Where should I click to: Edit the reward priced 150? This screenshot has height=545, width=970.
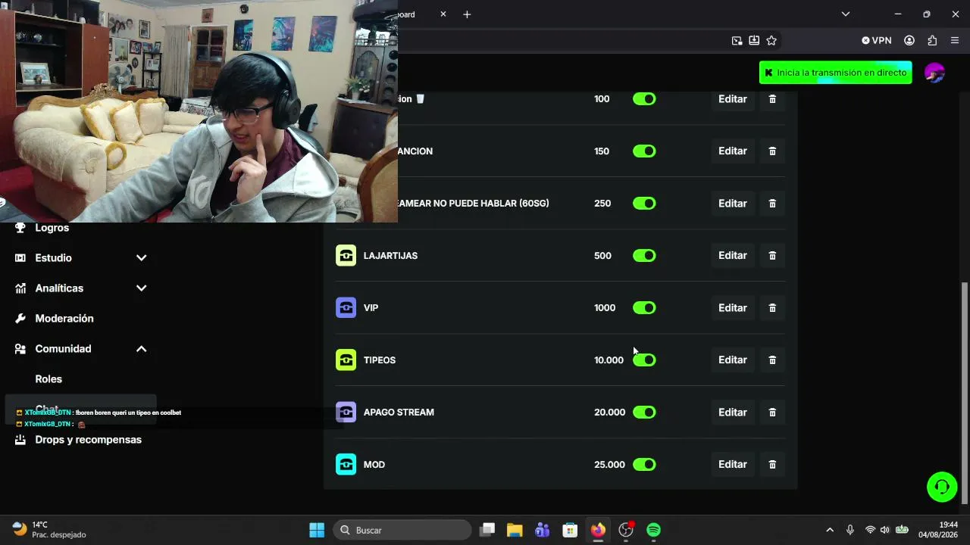(733, 151)
